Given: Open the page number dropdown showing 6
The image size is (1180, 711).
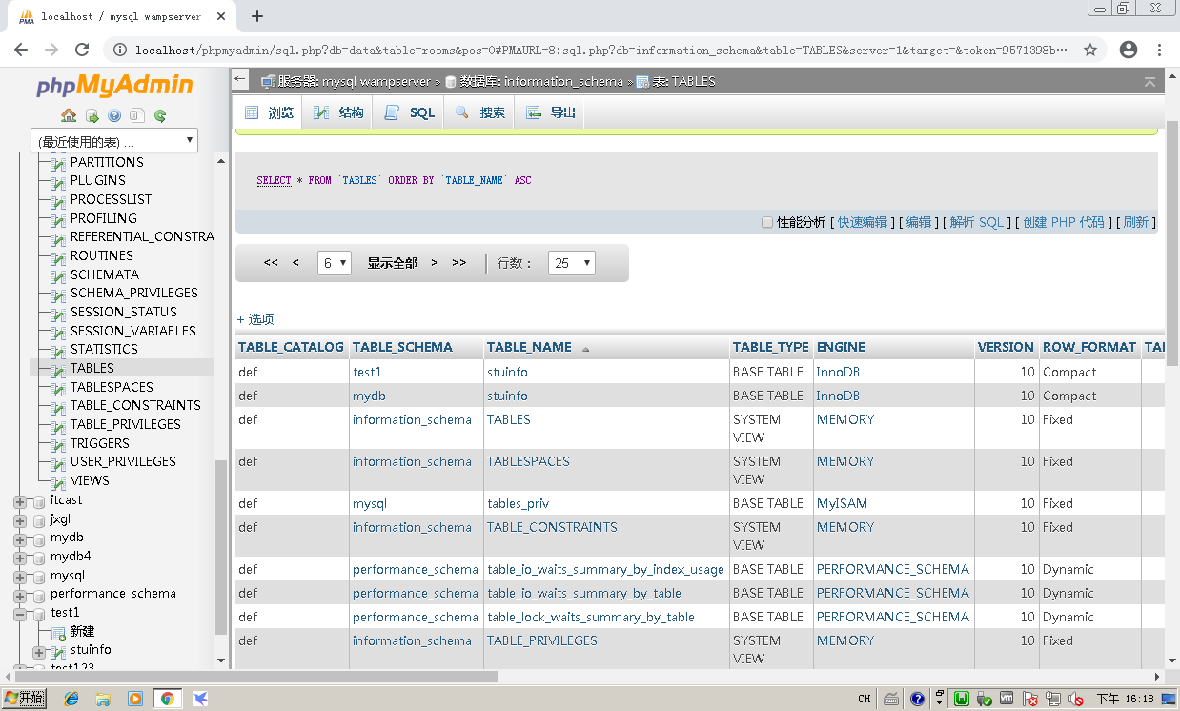Looking at the screenshot, I should [x=335, y=263].
